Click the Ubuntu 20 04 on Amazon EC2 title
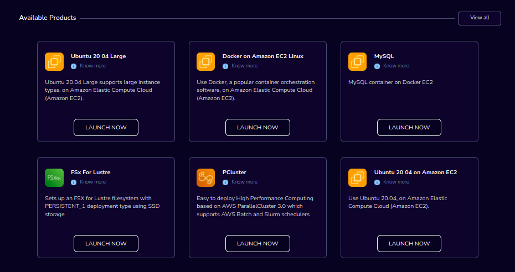Image resolution: width=515 pixels, height=272 pixels. pyautogui.click(x=415, y=172)
